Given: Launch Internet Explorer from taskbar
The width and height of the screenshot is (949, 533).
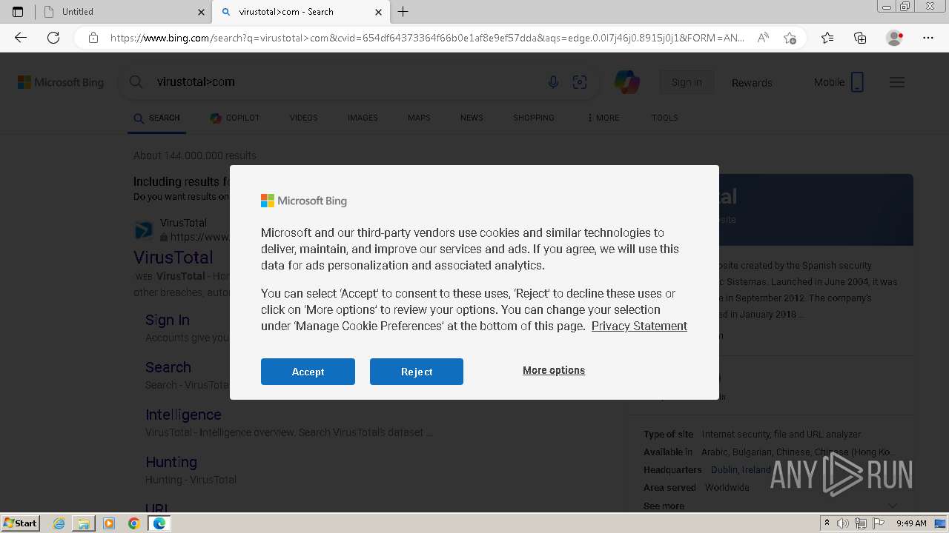Looking at the screenshot, I should [x=59, y=523].
